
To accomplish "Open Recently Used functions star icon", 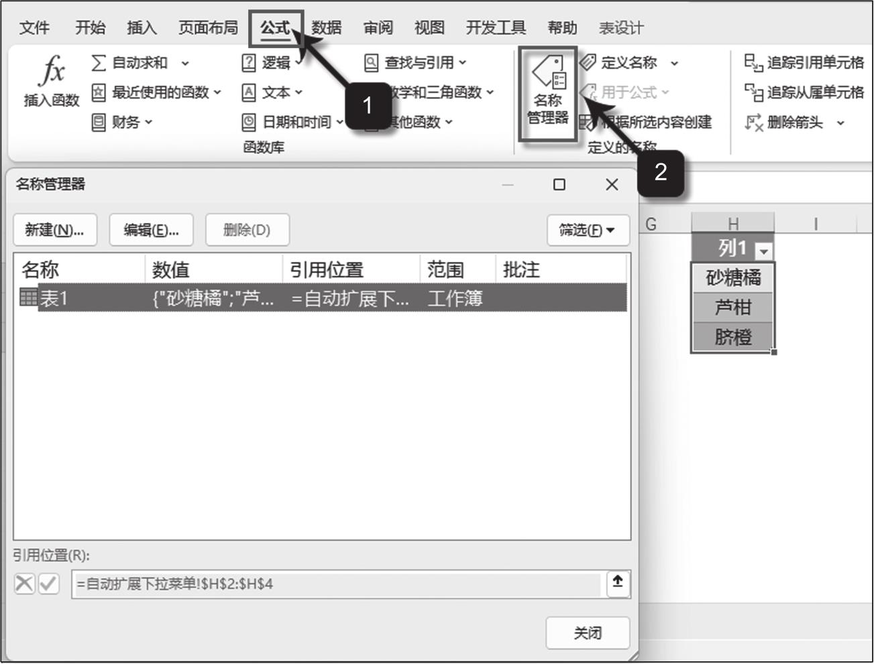I will [99, 92].
